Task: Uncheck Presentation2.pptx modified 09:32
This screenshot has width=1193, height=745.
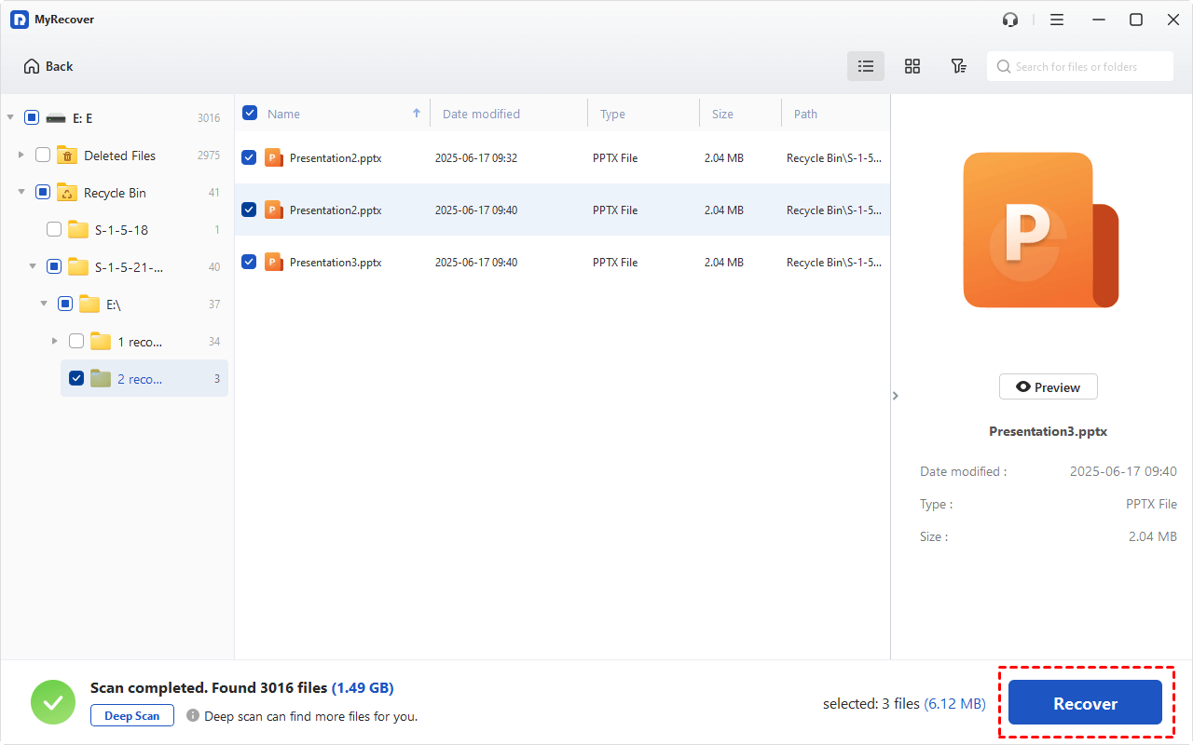Action: (249, 158)
